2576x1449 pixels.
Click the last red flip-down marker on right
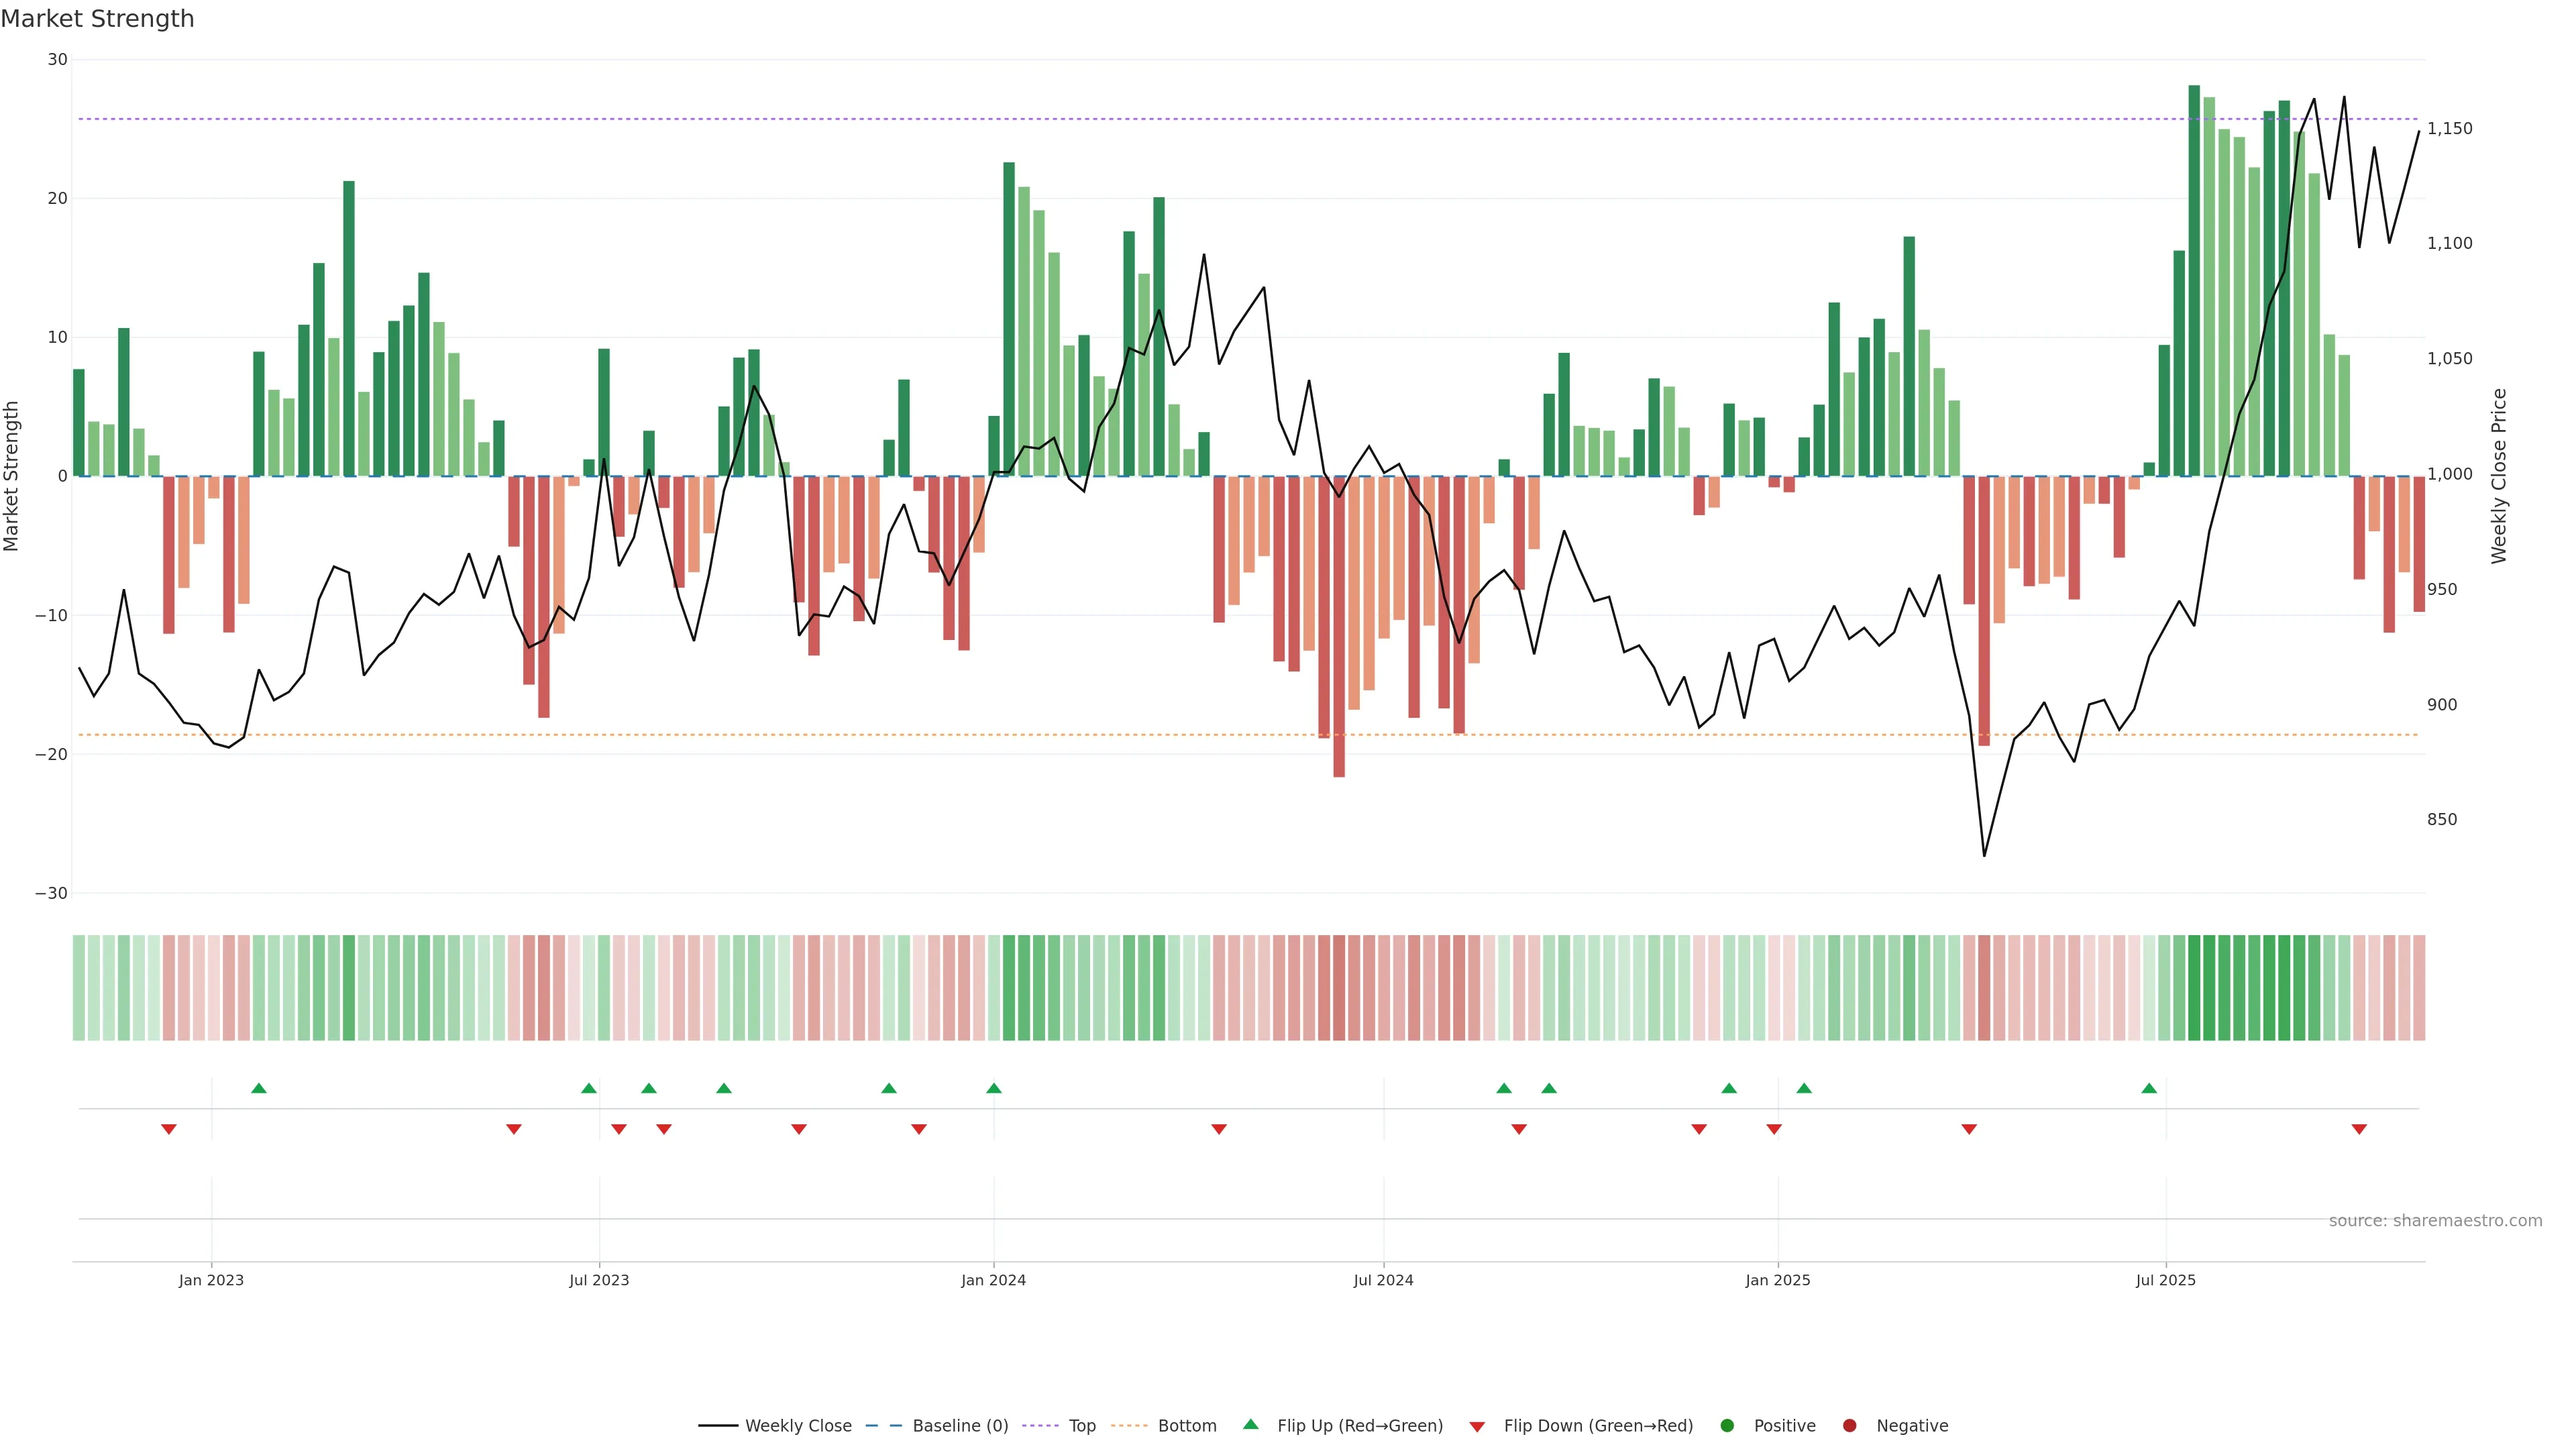2359,1129
